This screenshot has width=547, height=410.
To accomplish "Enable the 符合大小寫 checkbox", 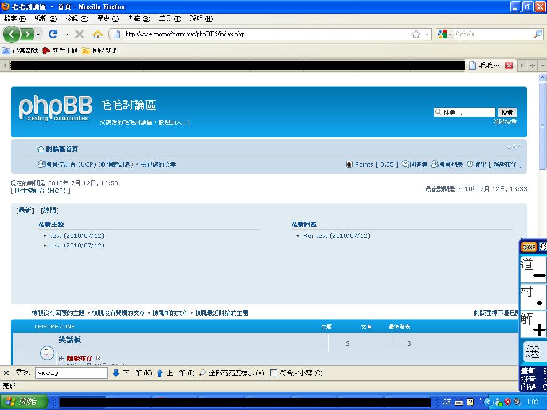I will (274, 373).
